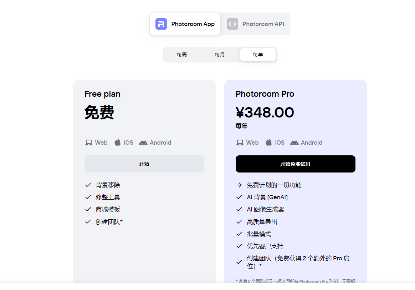The width and height of the screenshot is (415, 290).
Task: Click the purple Photoroom App logo icon
Action: (x=161, y=24)
